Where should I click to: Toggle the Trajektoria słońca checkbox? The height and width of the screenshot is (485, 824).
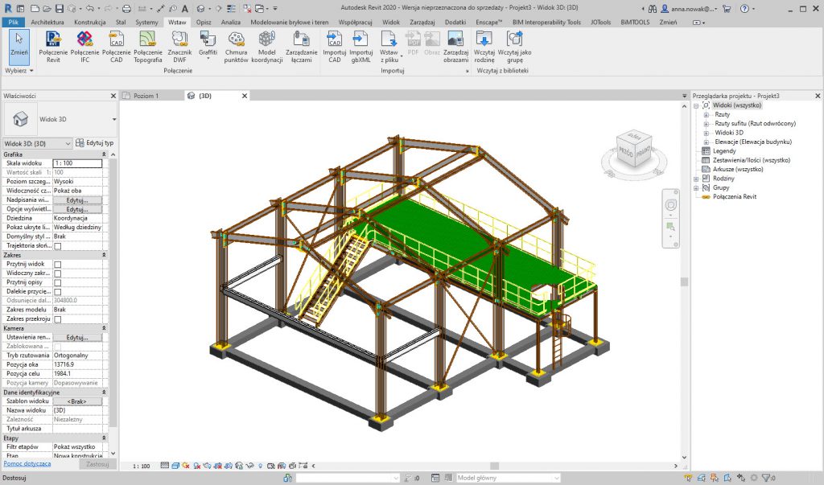click(x=57, y=246)
